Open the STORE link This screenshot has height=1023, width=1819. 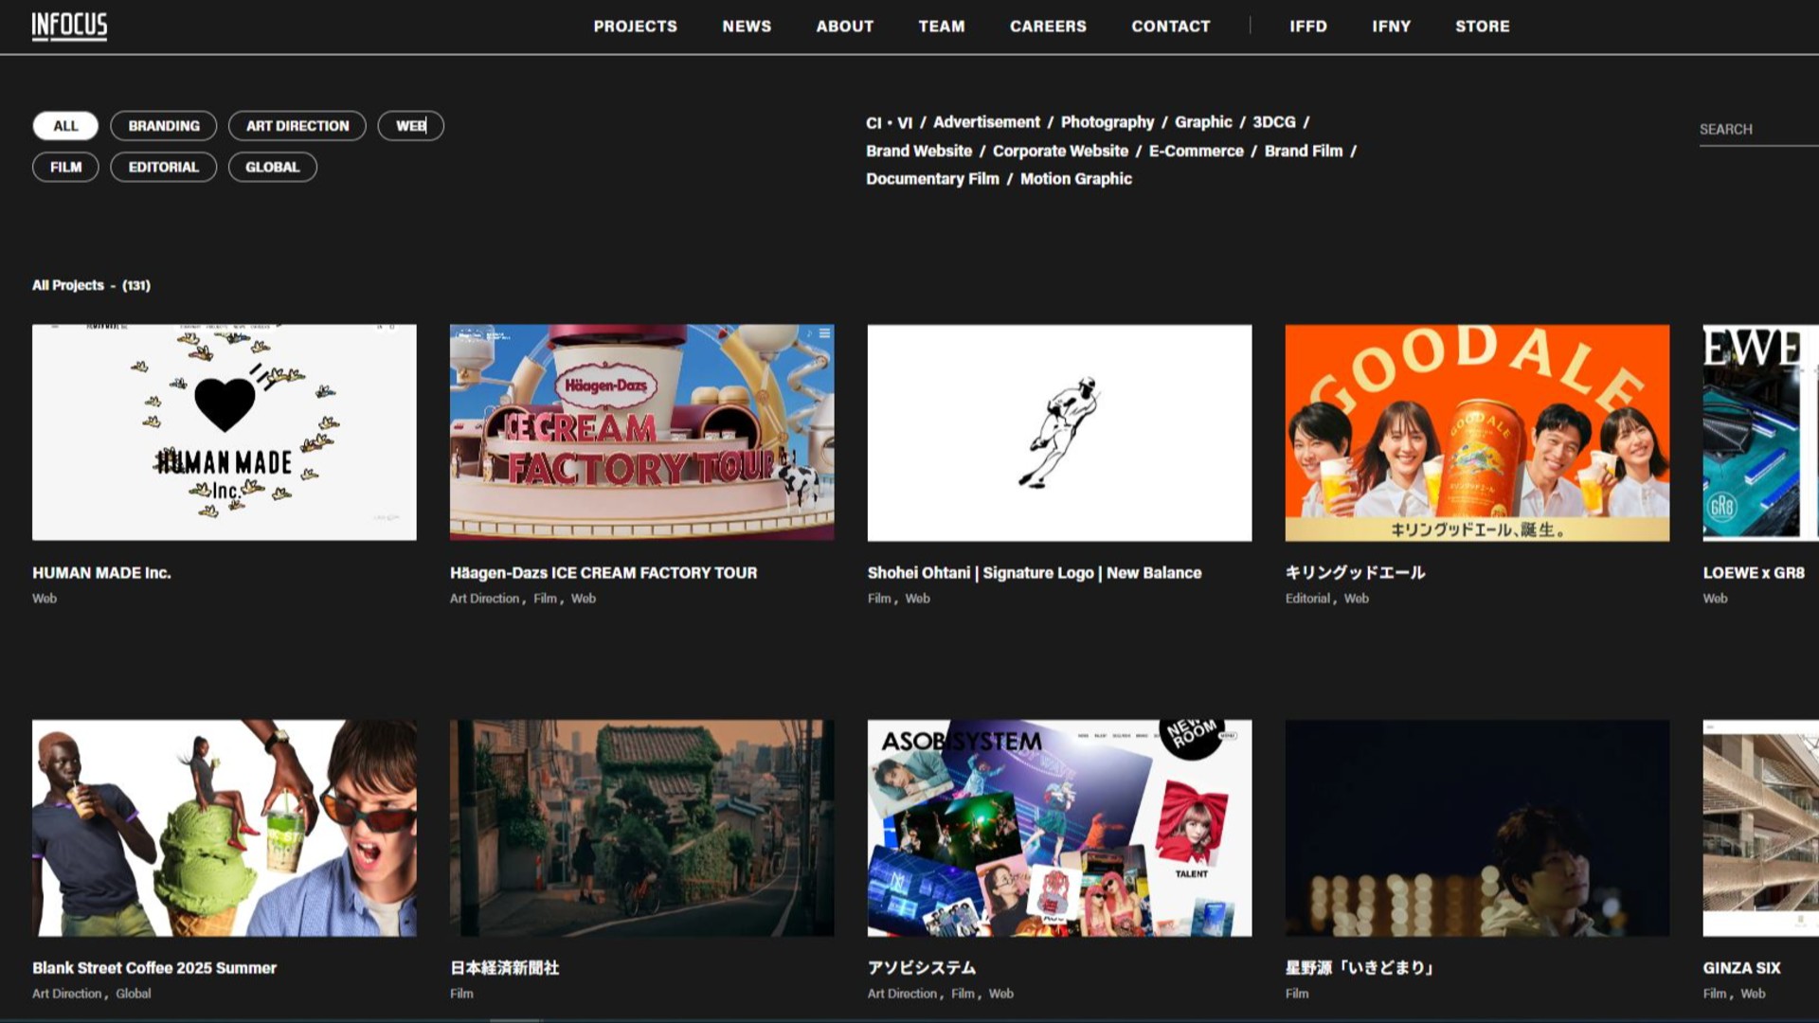click(x=1482, y=27)
